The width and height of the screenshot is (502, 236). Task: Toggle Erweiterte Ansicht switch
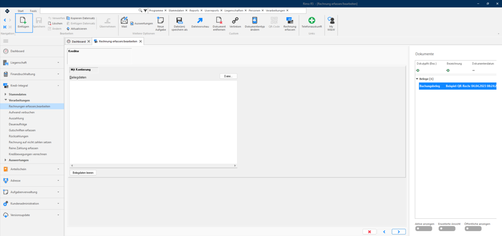click(x=447, y=229)
